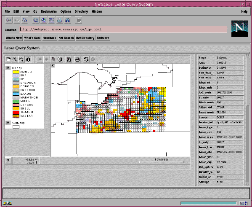Screen dimensions: 252x207
Task: Click the Acreage attribute value
Action: (x=230, y=182)
